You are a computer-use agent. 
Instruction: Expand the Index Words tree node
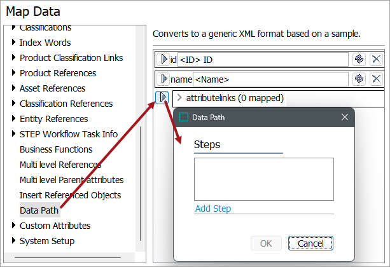(x=14, y=43)
